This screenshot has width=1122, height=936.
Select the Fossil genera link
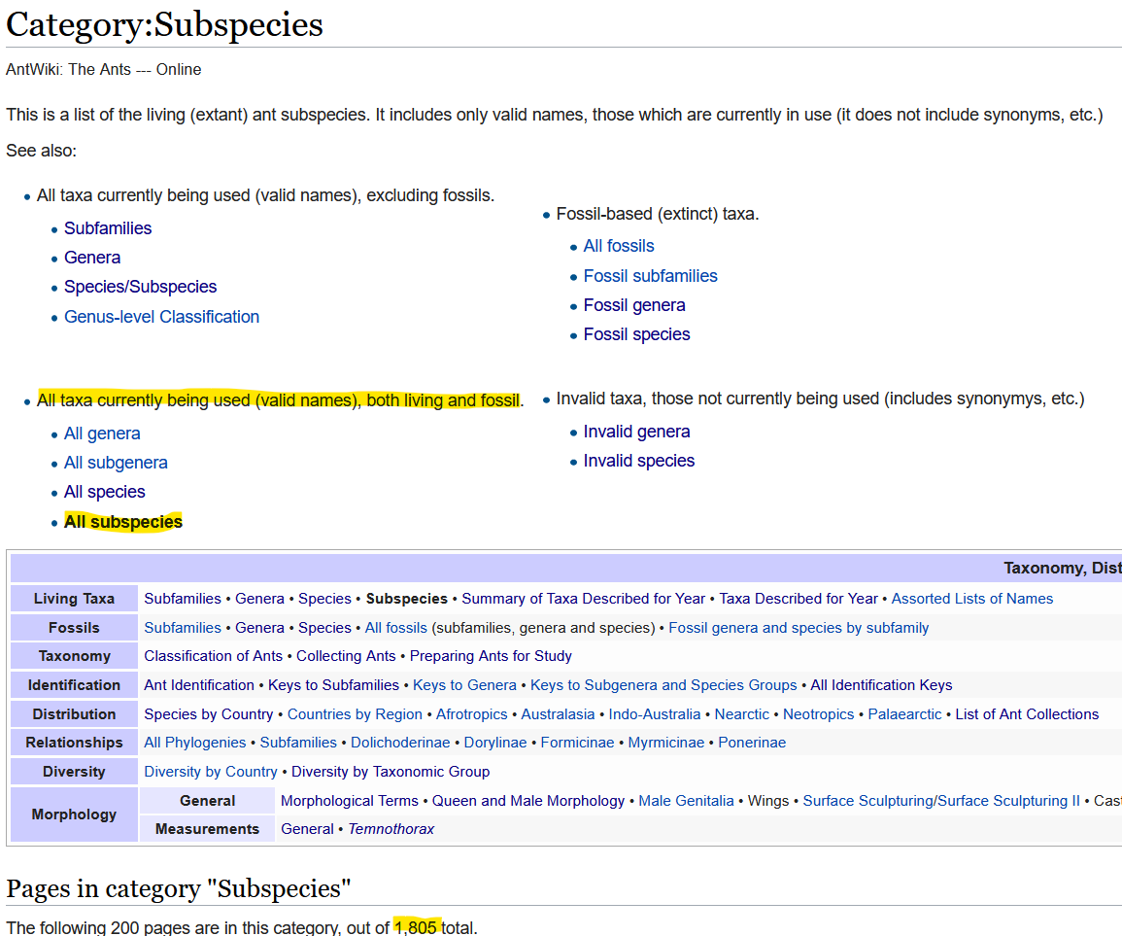click(634, 305)
